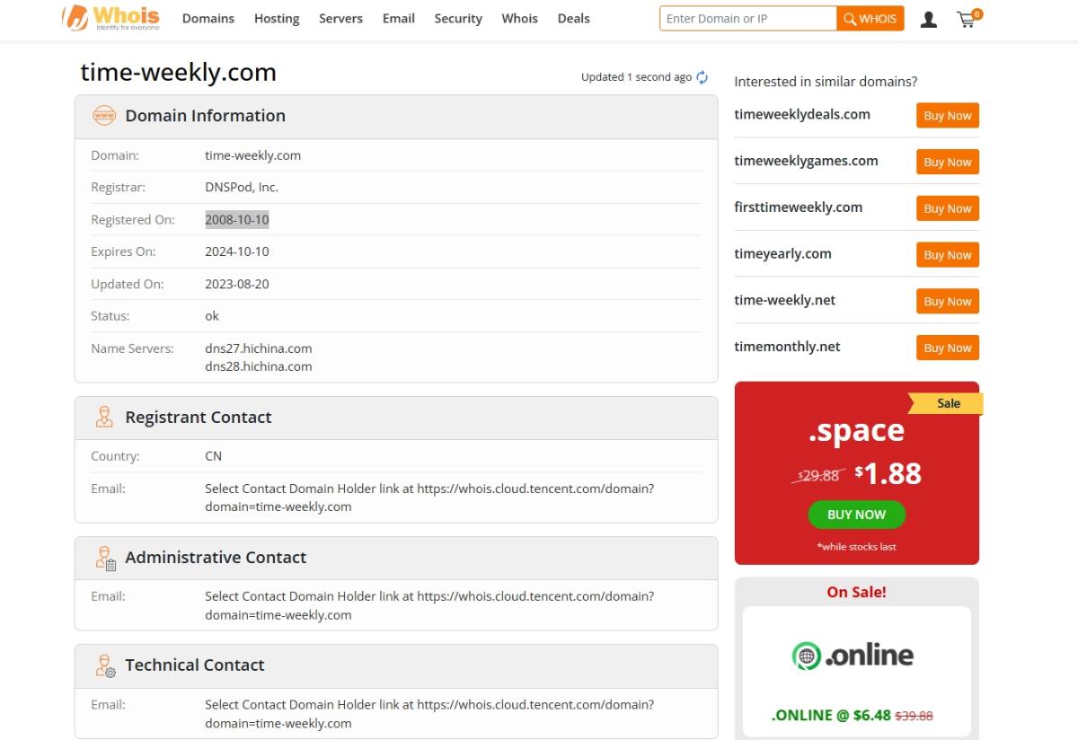Open the Hosting menu
The image size is (1078, 740).
click(277, 19)
